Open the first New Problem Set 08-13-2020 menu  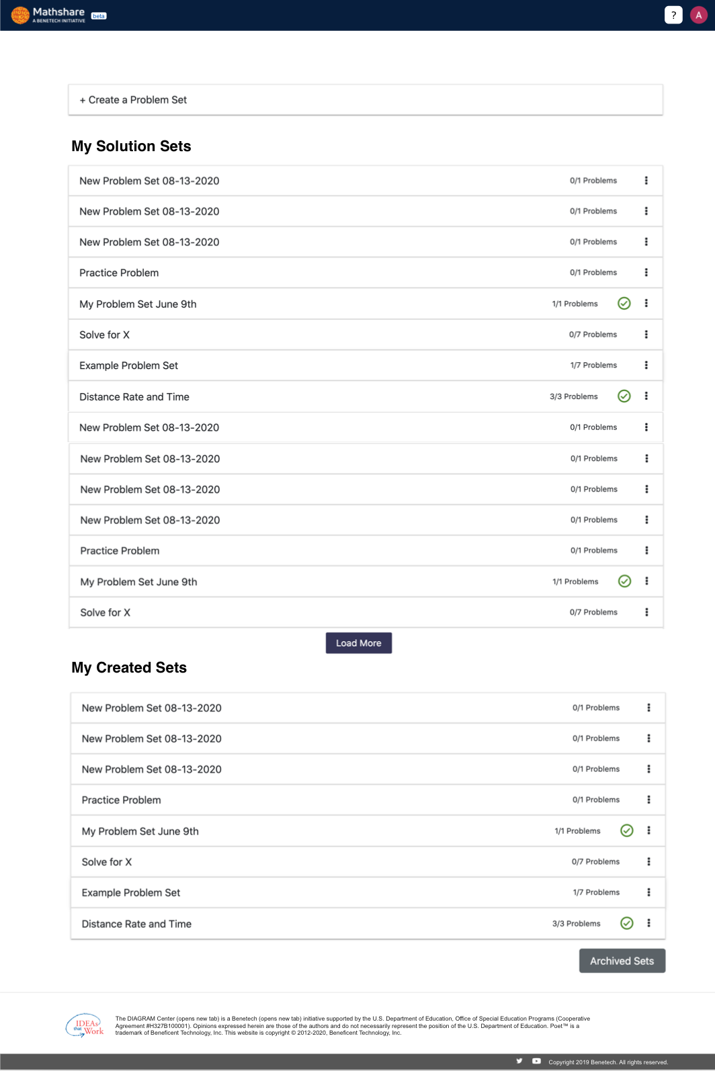646,180
